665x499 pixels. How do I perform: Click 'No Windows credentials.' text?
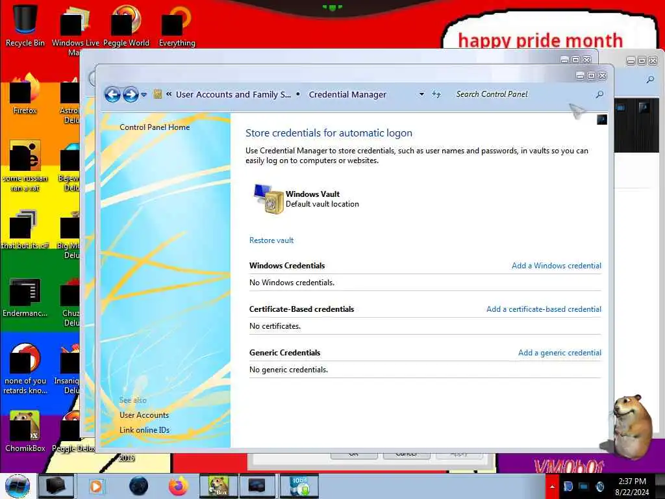pos(292,283)
